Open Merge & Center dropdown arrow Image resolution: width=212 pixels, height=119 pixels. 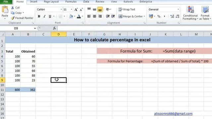click(x=144, y=16)
